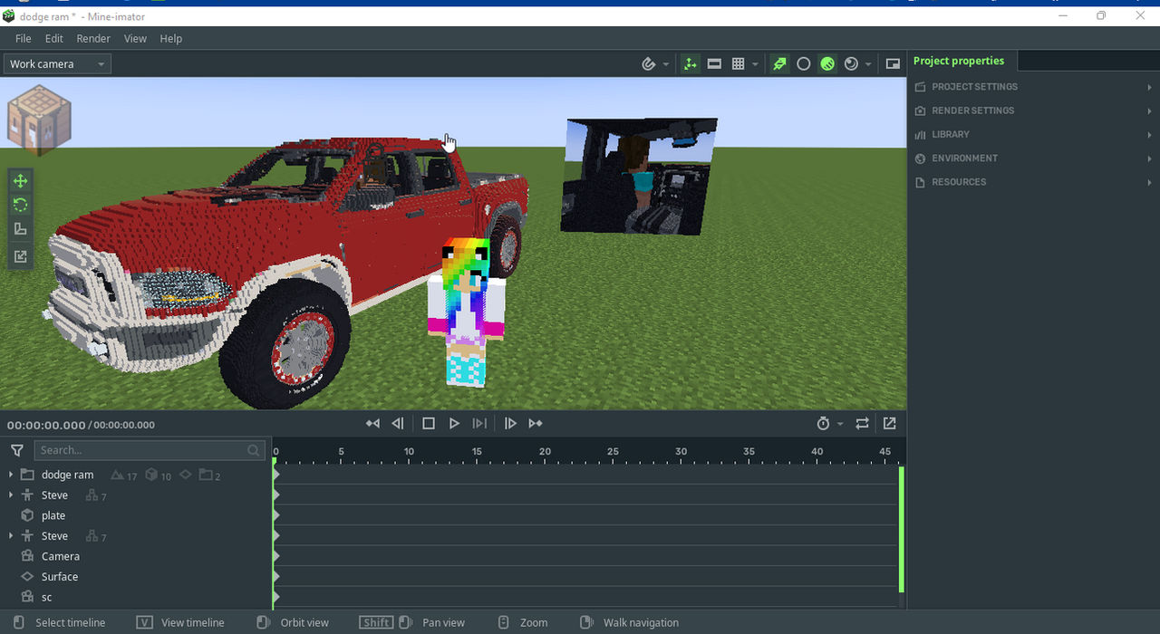Open the View menu
The height and width of the screenshot is (634, 1160).
tap(135, 39)
